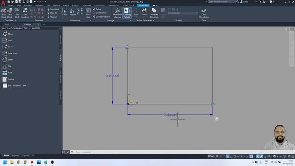Toggle Constraint Status display
This screenshot has height=166, width=295.
tap(101, 17)
